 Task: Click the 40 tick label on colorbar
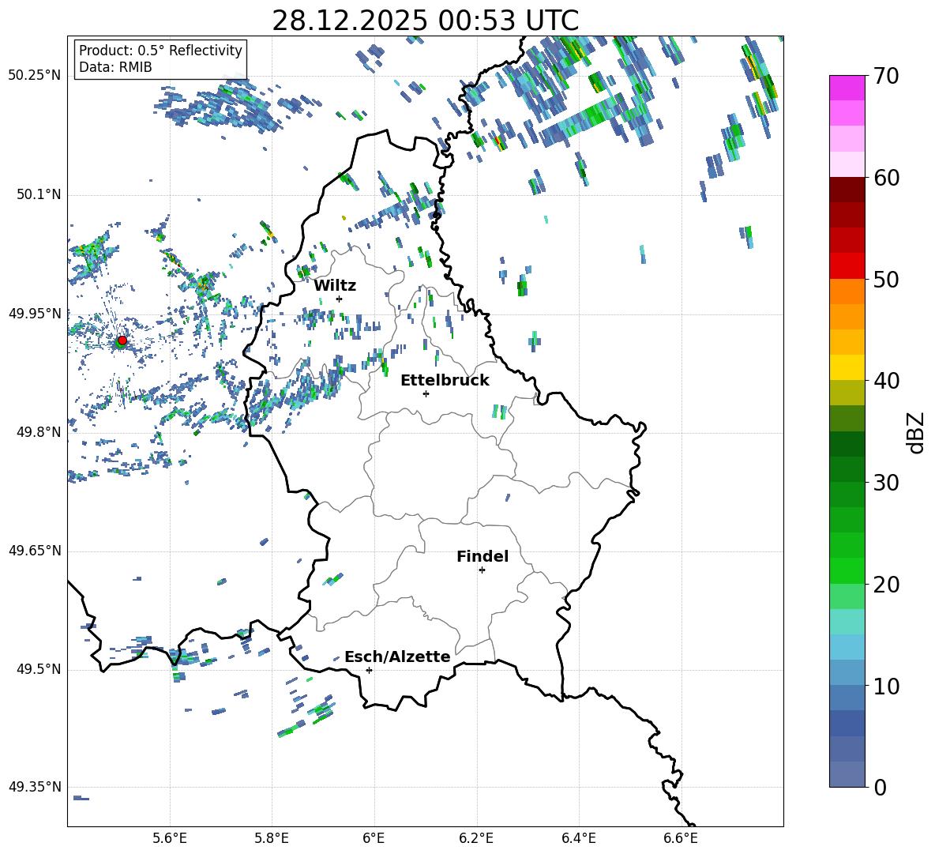(886, 381)
